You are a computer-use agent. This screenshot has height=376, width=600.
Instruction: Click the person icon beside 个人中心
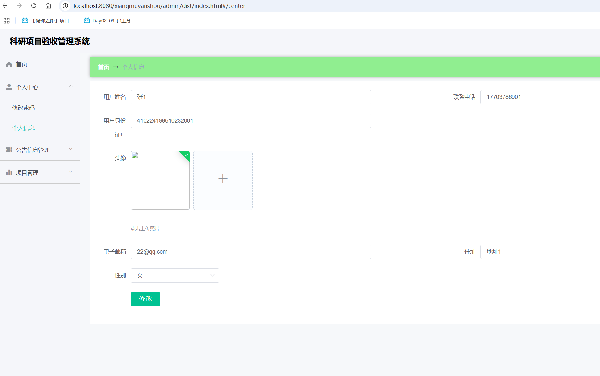coord(9,87)
